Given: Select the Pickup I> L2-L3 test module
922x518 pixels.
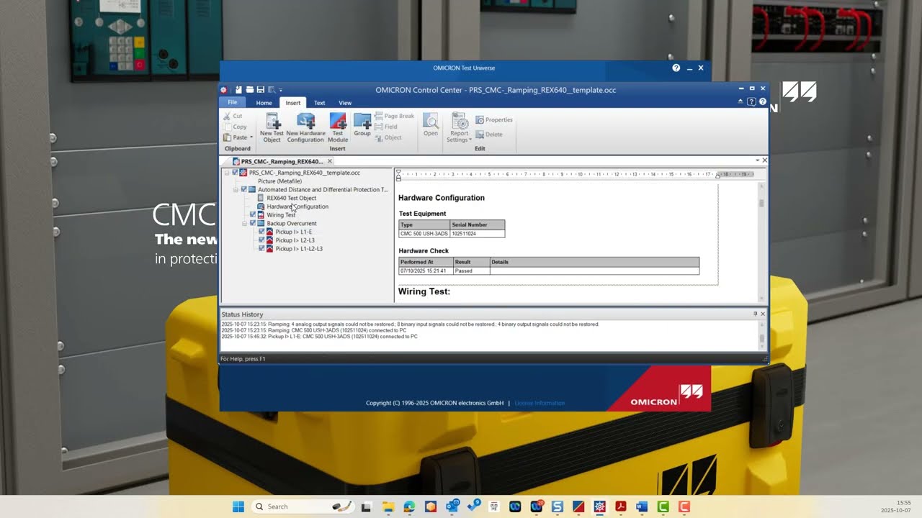Looking at the screenshot, I should click(295, 240).
